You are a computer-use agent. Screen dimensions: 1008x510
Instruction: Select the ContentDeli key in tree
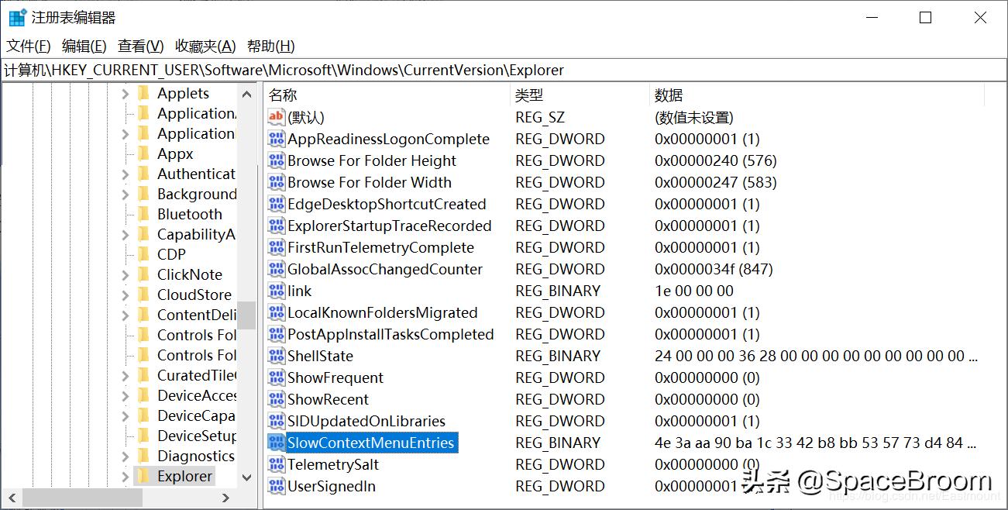point(197,315)
